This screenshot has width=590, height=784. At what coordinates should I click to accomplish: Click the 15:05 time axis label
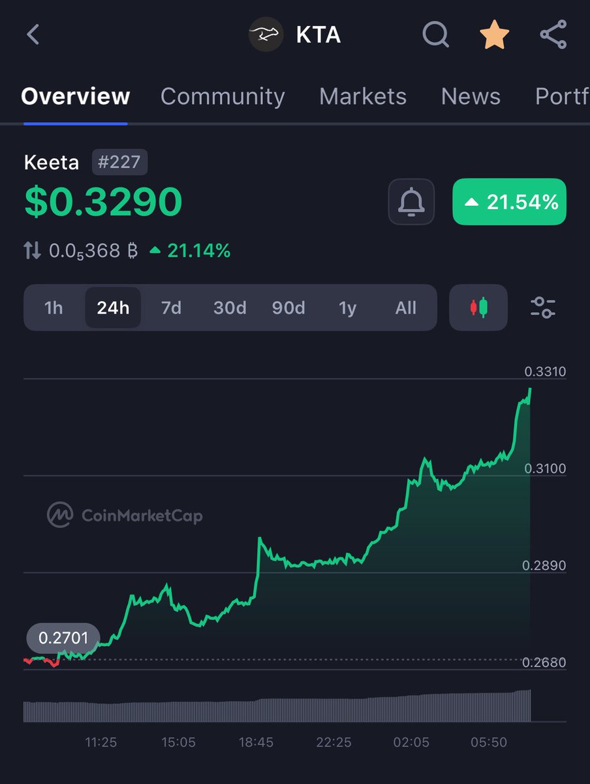tap(178, 743)
